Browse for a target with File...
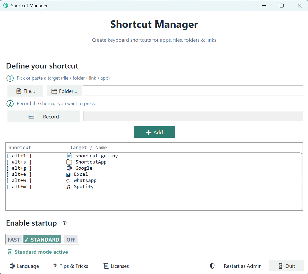Screen dimensions: 308x274 [x=25, y=91]
